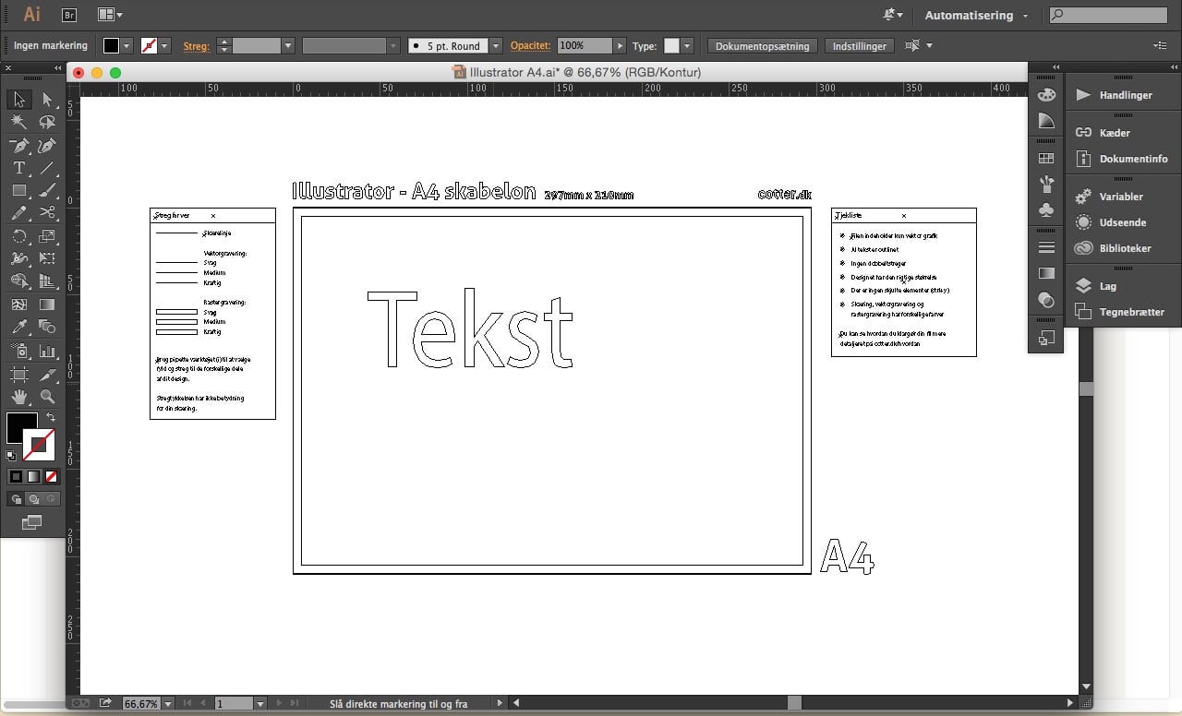Enable Draw Behind mode
The width and height of the screenshot is (1182, 716).
tap(33, 499)
